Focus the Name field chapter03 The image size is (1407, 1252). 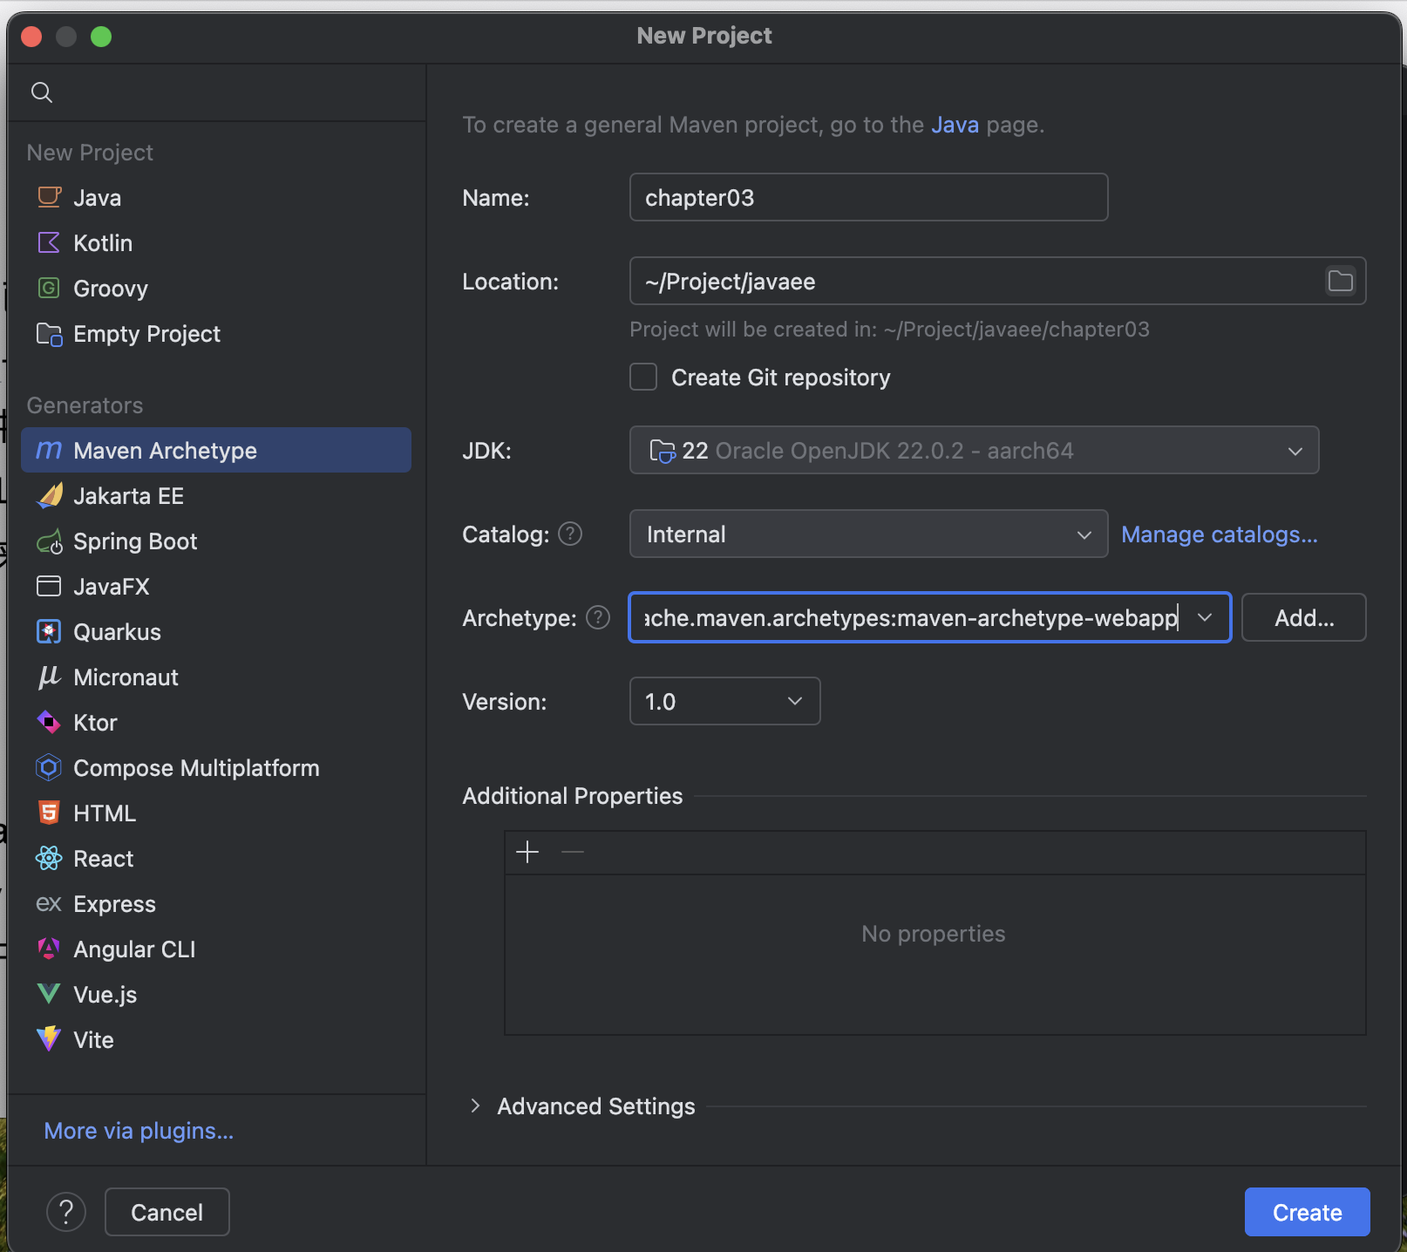(868, 197)
